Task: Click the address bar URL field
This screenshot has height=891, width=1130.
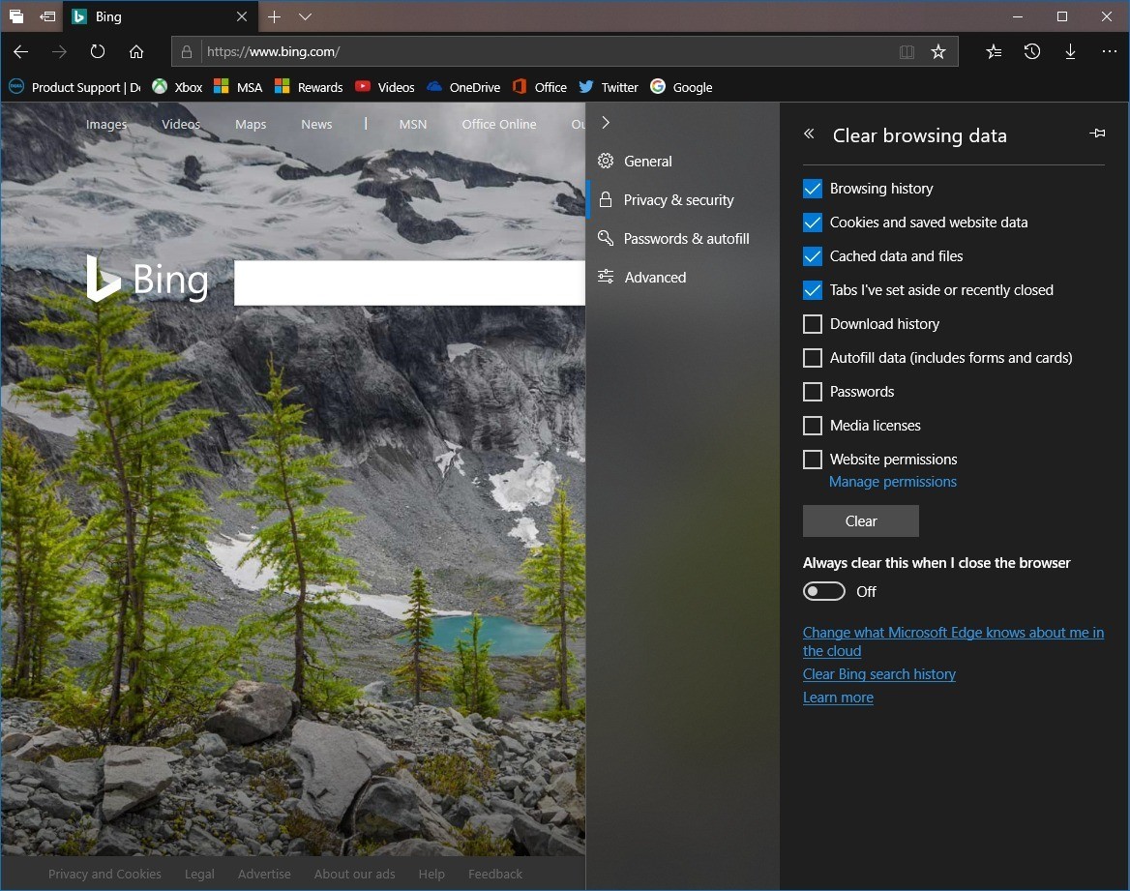Action: [533, 52]
